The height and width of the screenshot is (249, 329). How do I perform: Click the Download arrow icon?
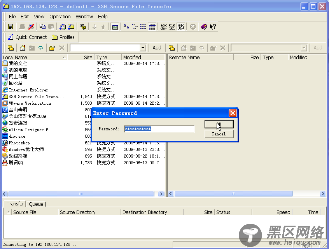[x=94, y=27]
